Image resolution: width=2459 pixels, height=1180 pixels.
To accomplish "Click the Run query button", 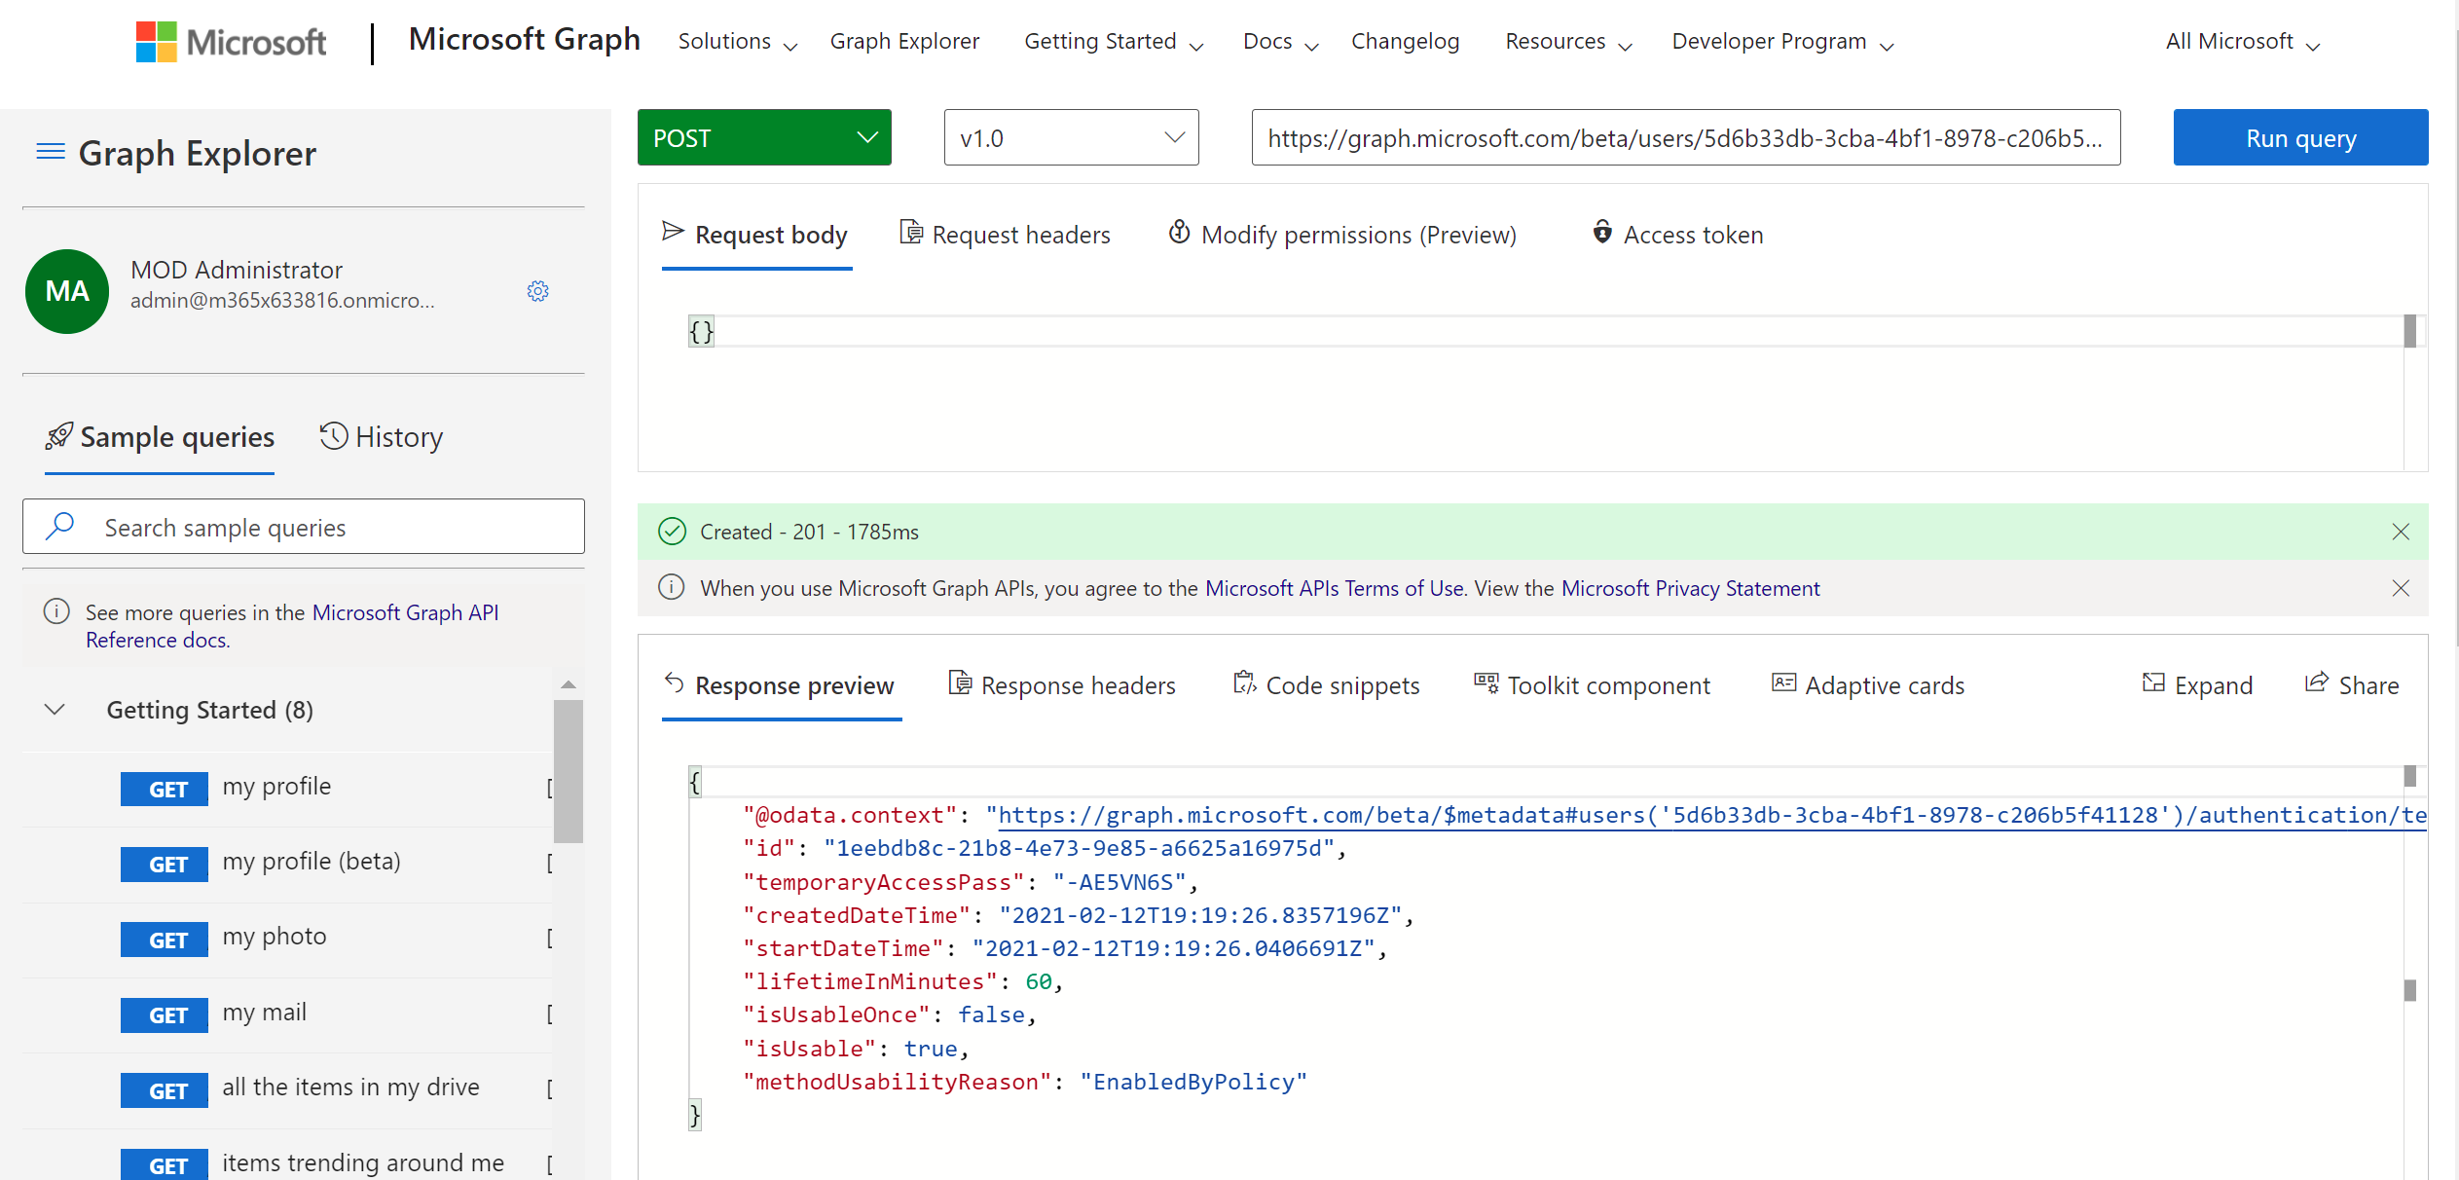I will coord(2299,137).
